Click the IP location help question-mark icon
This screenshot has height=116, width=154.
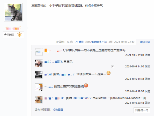(72, 42)
